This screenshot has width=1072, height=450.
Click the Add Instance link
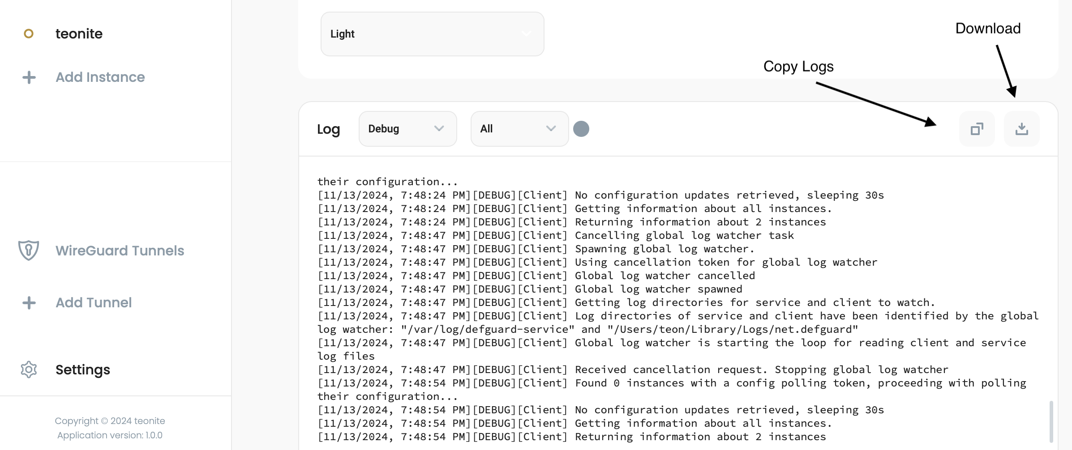[100, 77]
